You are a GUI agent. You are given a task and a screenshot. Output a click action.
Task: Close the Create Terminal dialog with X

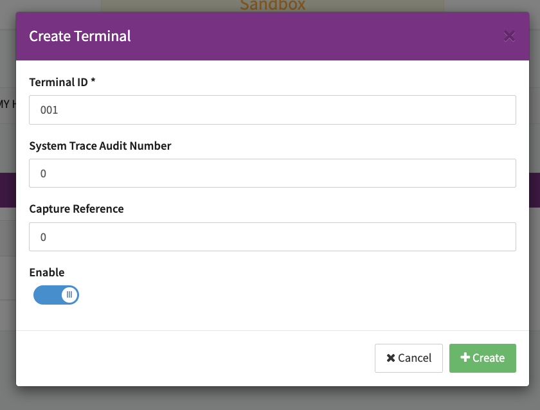(509, 36)
